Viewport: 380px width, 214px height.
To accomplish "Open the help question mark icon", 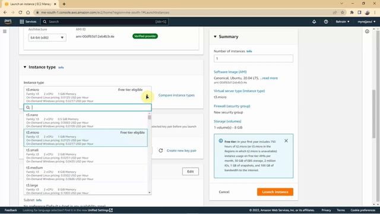I will click(326, 21).
